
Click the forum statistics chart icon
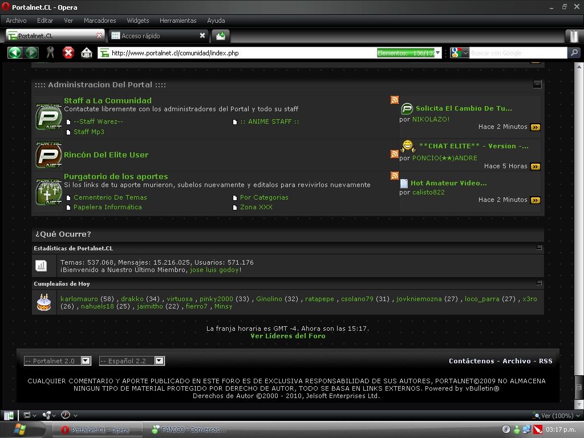[41, 266]
